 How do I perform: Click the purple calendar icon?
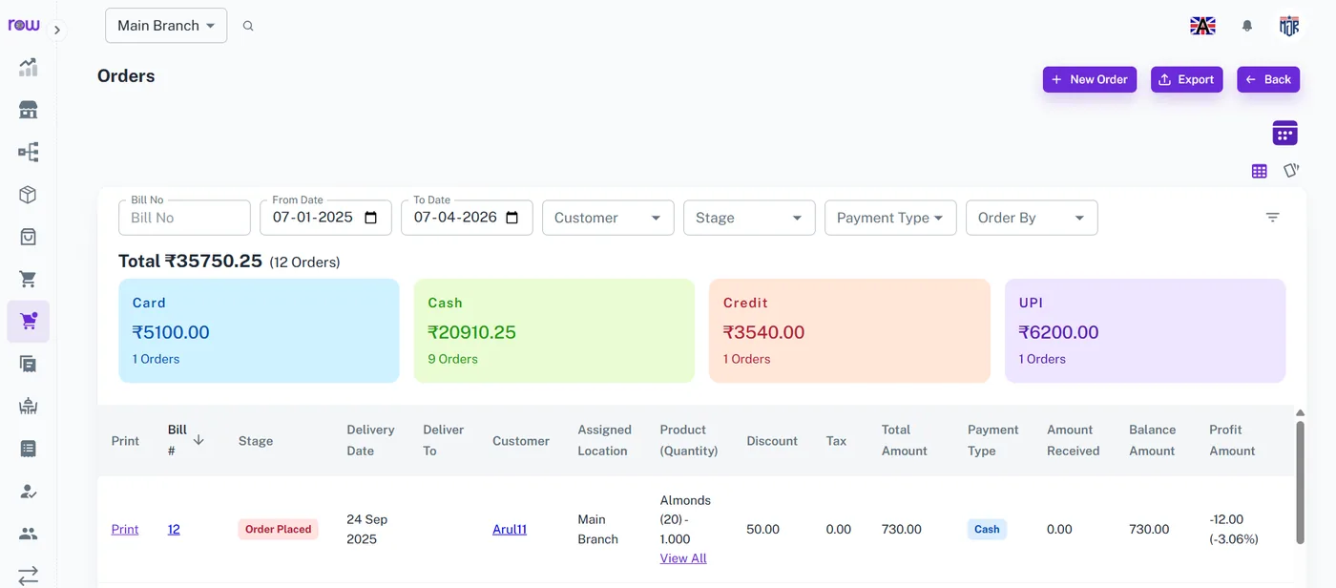click(1285, 133)
